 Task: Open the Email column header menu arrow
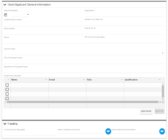point(84,80)
